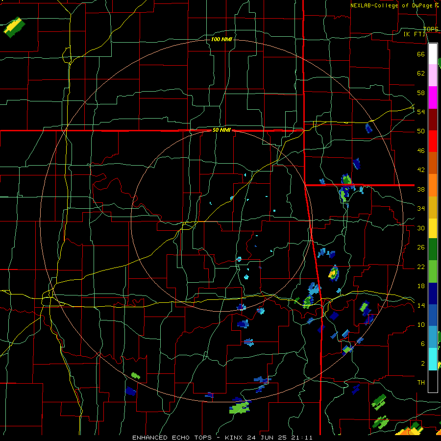The width and height of the screenshot is (441, 441).
Task: Click the large light green echo at the bottom center
Action: pos(240,408)
